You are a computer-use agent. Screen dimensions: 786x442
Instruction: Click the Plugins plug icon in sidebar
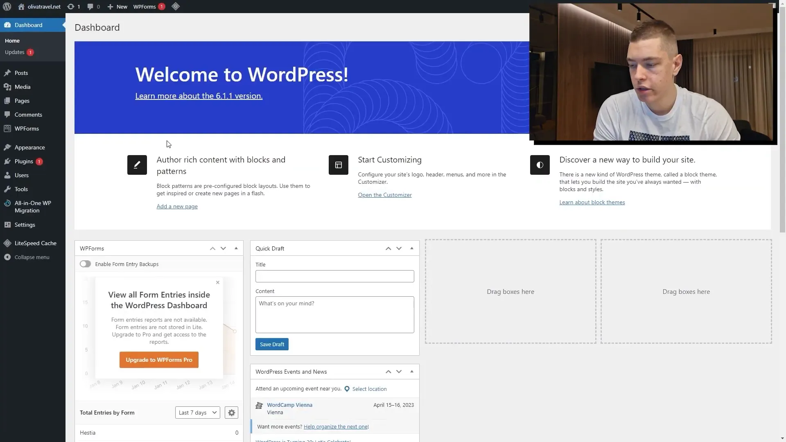pos(7,161)
